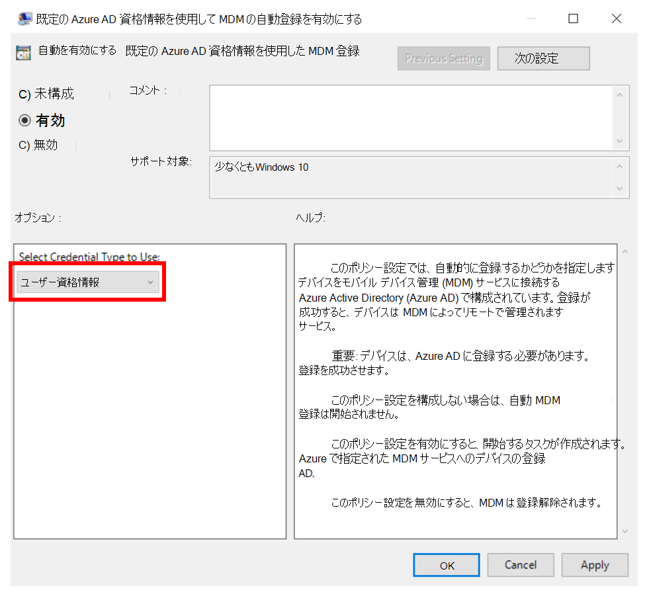This screenshot has height=594, width=647.
Task: Click comment box scroll down arrow
Action: pos(620,141)
